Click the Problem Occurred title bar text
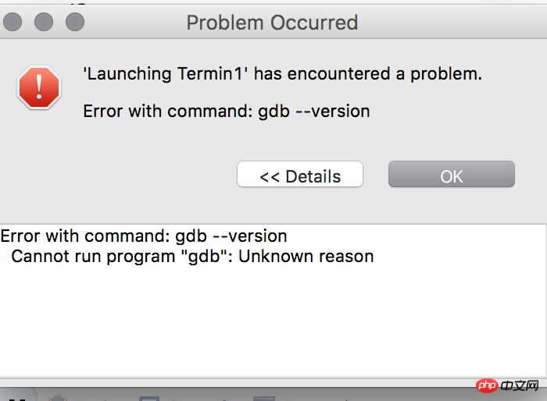 272,23
